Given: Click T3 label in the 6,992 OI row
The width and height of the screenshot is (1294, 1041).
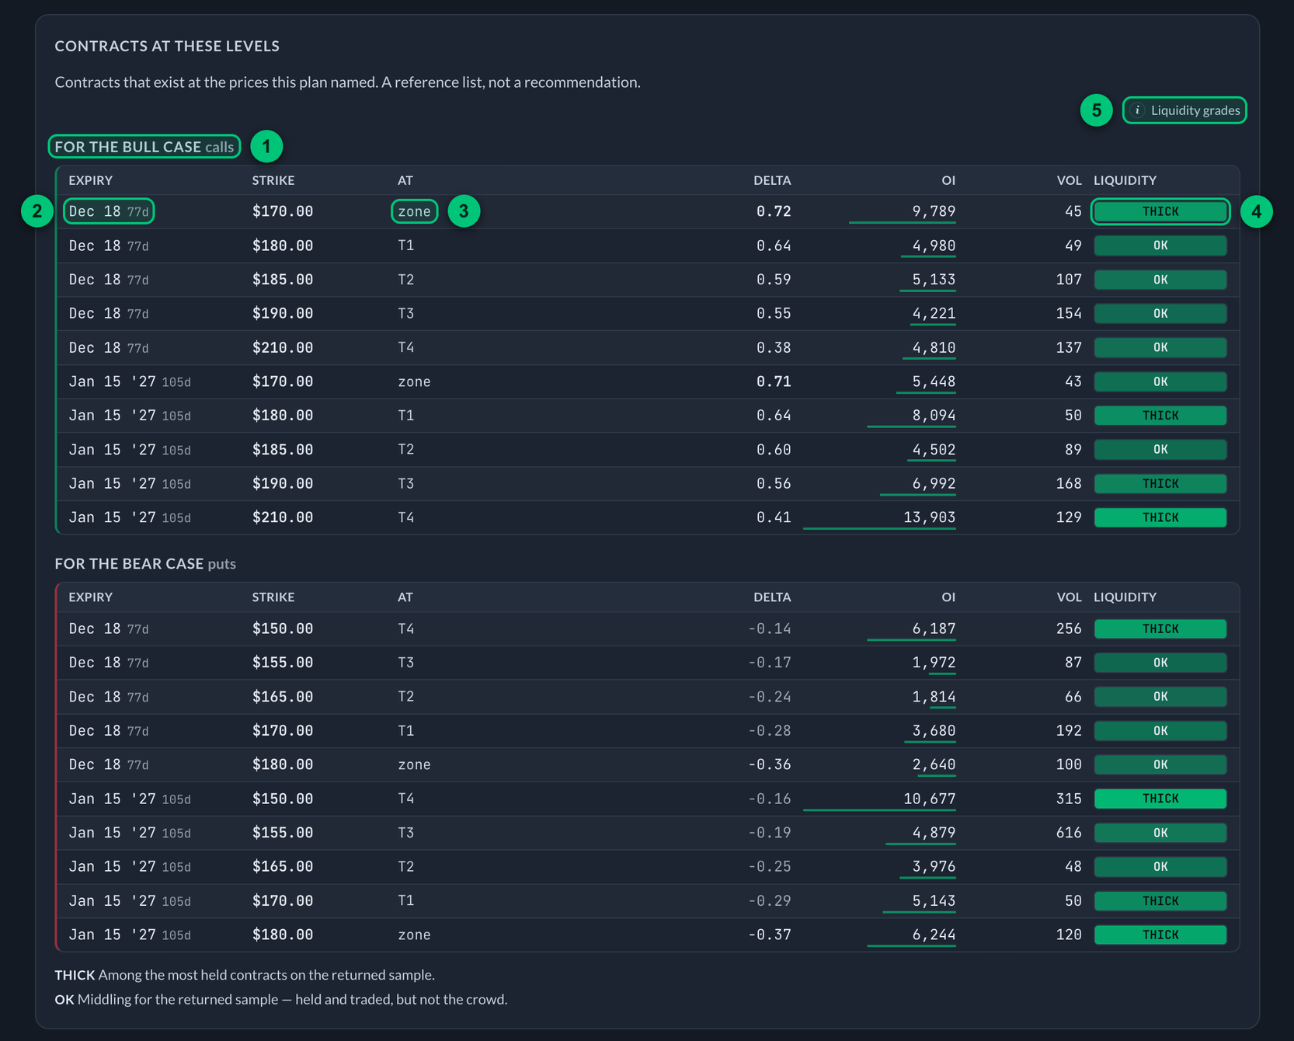Looking at the screenshot, I should click(x=406, y=483).
